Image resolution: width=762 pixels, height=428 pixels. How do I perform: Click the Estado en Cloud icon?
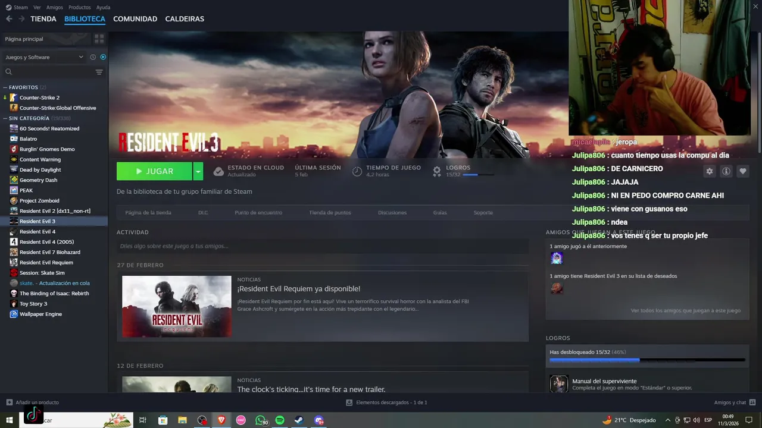(x=218, y=171)
